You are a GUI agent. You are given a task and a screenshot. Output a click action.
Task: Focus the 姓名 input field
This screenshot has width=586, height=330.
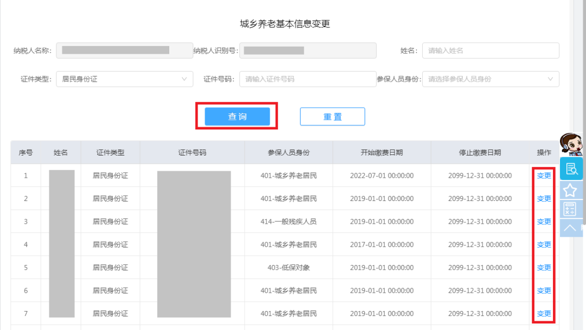pyautogui.click(x=491, y=50)
